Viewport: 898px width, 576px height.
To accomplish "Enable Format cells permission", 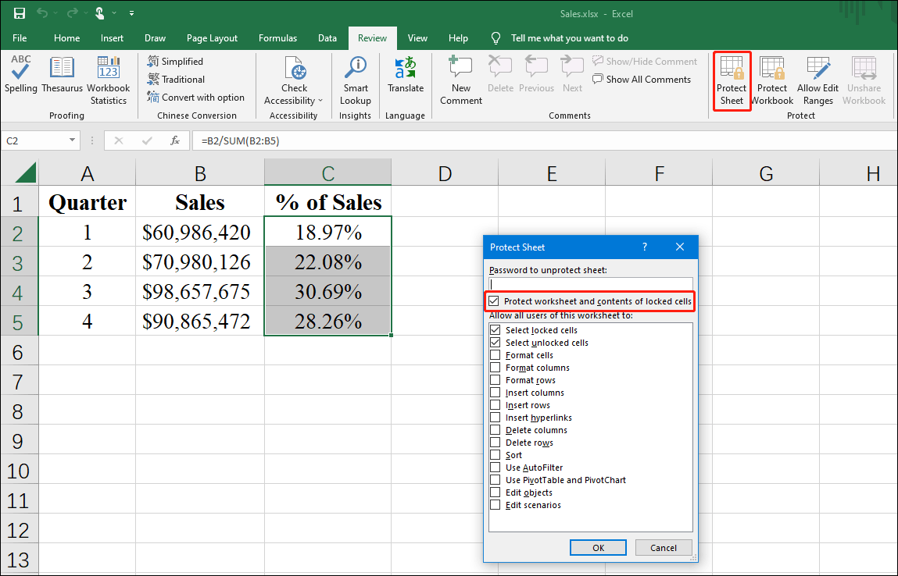I will point(496,355).
